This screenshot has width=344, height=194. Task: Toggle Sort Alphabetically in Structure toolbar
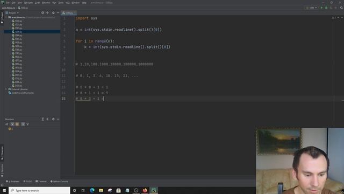tap(7, 124)
